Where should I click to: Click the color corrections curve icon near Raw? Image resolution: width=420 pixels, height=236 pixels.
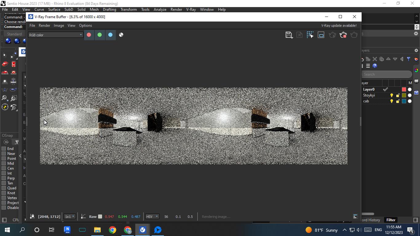point(83,217)
